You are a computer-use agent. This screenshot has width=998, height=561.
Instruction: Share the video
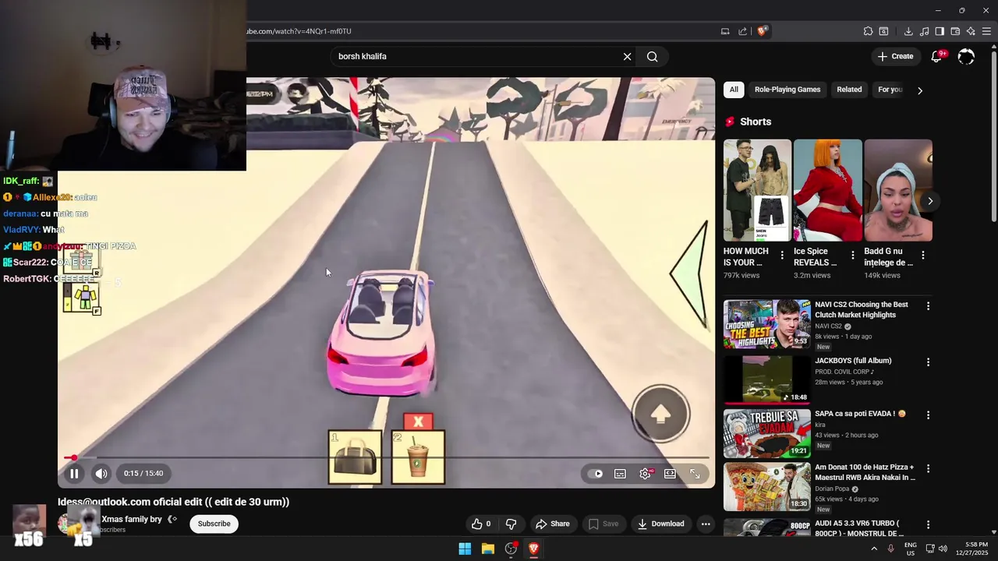point(553,524)
